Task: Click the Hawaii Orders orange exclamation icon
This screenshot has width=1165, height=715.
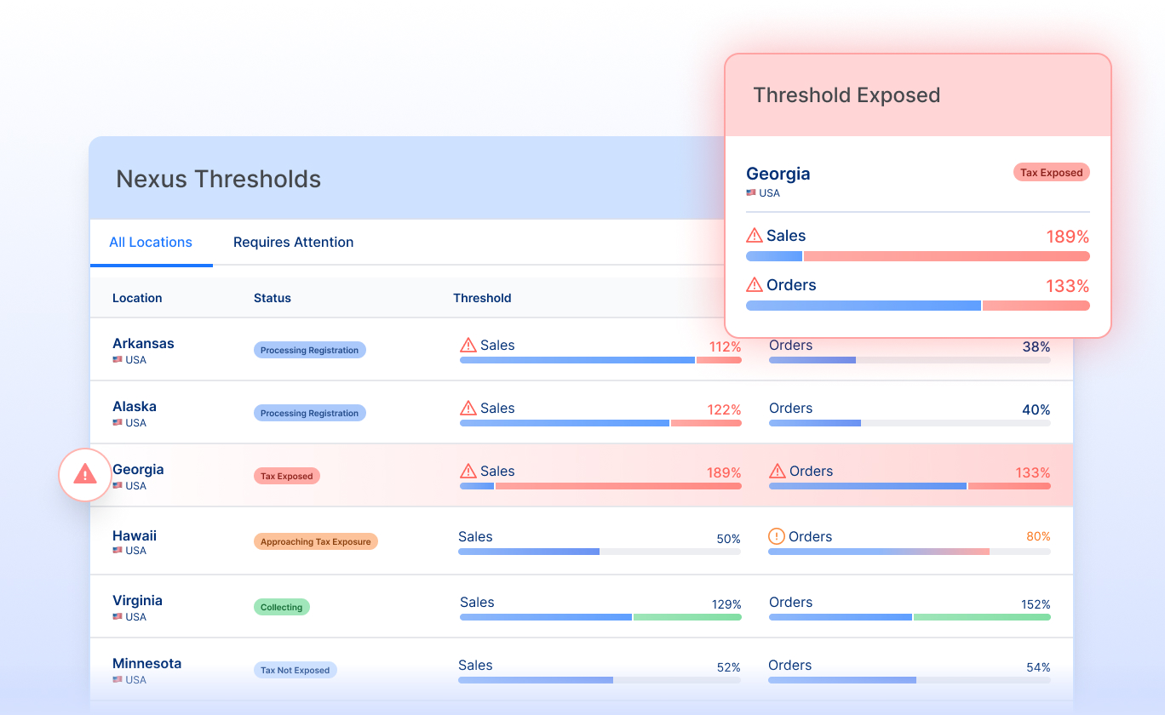Action: 777,536
